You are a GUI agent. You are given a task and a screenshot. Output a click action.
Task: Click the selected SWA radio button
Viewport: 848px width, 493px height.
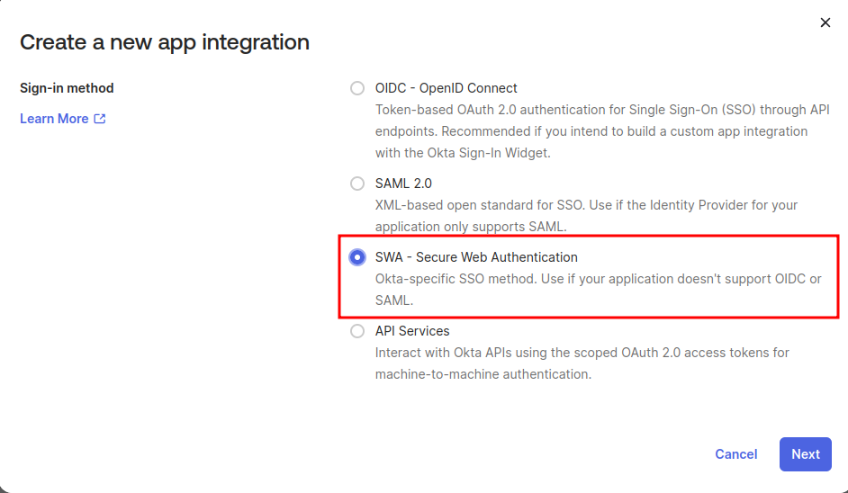(x=357, y=257)
